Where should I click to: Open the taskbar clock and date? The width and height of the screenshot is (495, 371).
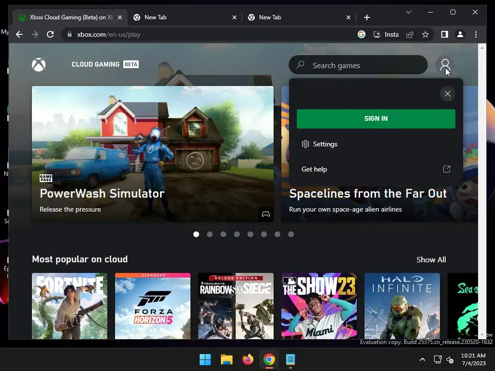click(x=473, y=359)
